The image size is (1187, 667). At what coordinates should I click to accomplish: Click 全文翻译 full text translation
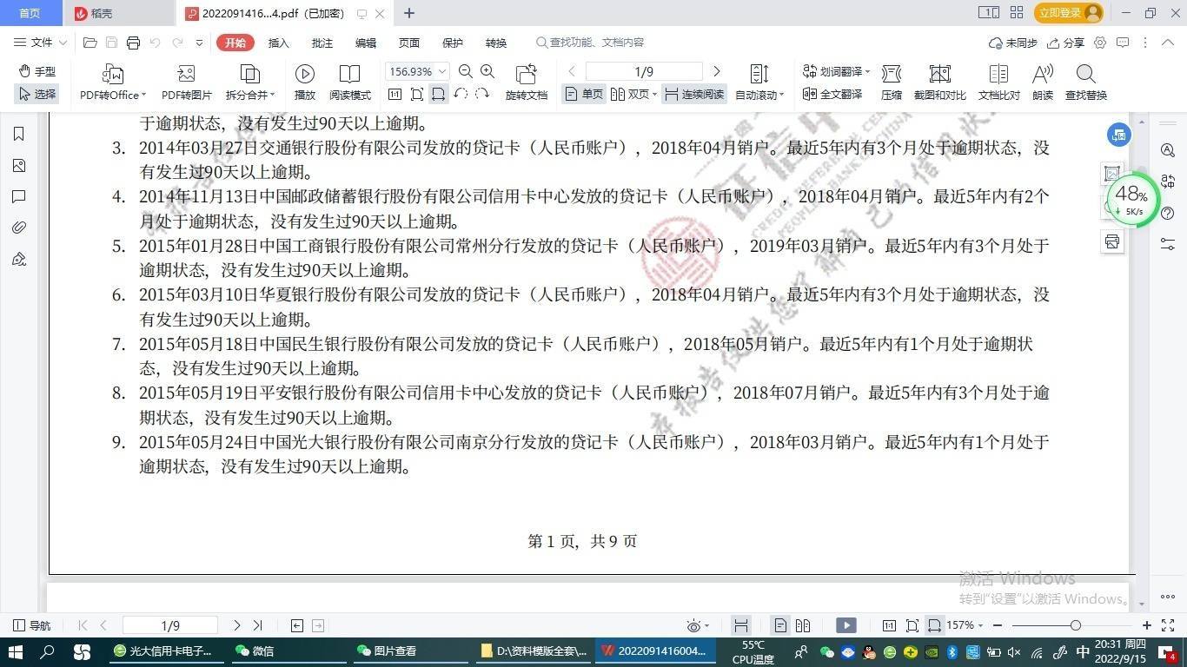pyautogui.click(x=832, y=94)
